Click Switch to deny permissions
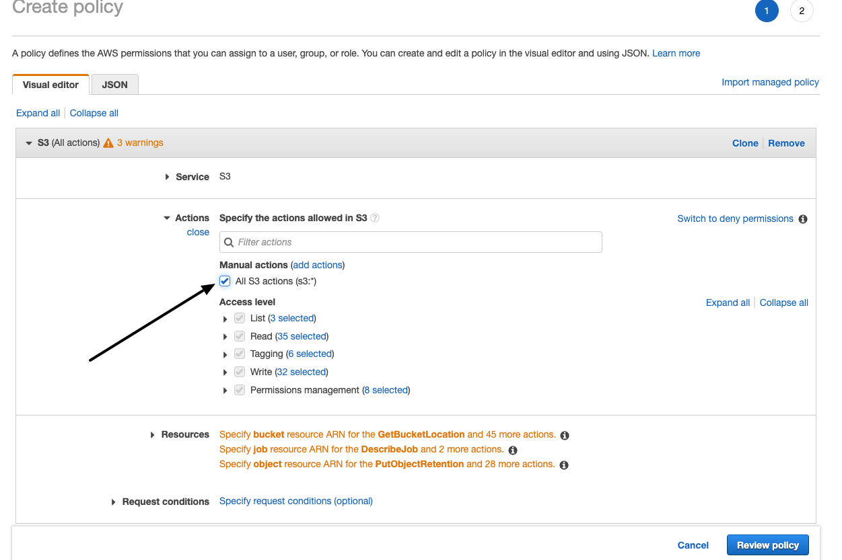This screenshot has height=560, width=842. (x=735, y=218)
